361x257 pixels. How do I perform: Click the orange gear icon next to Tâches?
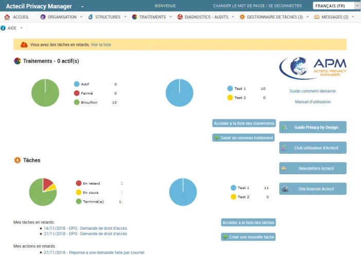pyautogui.click(x=17, y=160)
